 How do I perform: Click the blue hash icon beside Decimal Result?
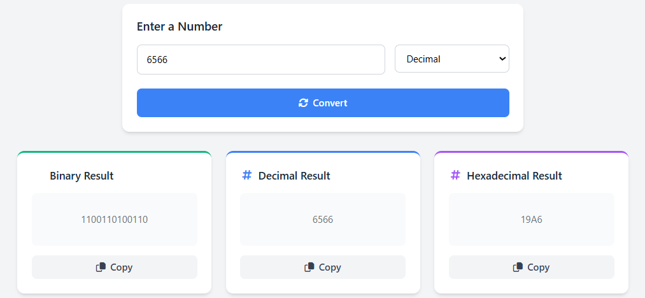(x=247, y=175)
